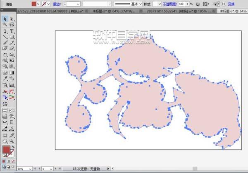Select the Free Transform tool
The image size is (248, 173).
pyautogui.click(x=12, y=61)
